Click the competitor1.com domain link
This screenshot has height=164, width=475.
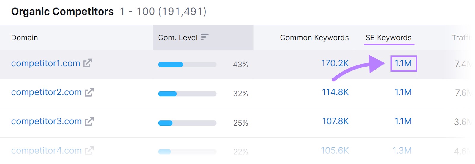(46, 63)
